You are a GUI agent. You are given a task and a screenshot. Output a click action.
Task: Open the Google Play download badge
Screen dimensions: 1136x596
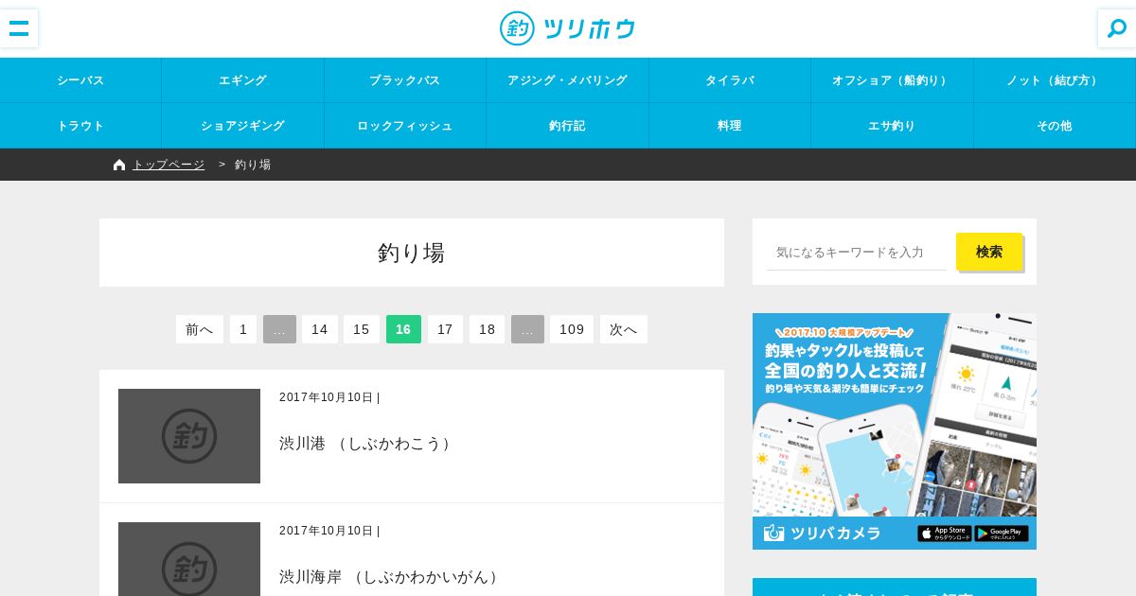point(1002,534)
